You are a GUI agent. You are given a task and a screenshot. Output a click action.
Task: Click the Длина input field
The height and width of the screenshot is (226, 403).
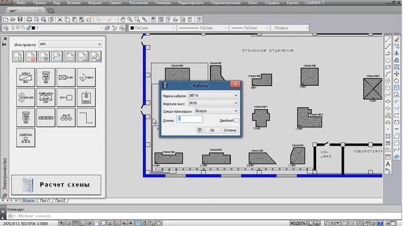point(189,119)
